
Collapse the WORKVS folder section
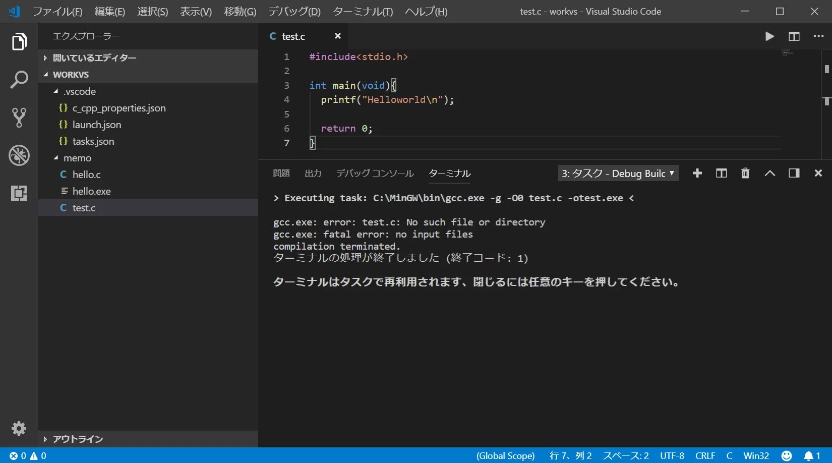tap(148, 75)
